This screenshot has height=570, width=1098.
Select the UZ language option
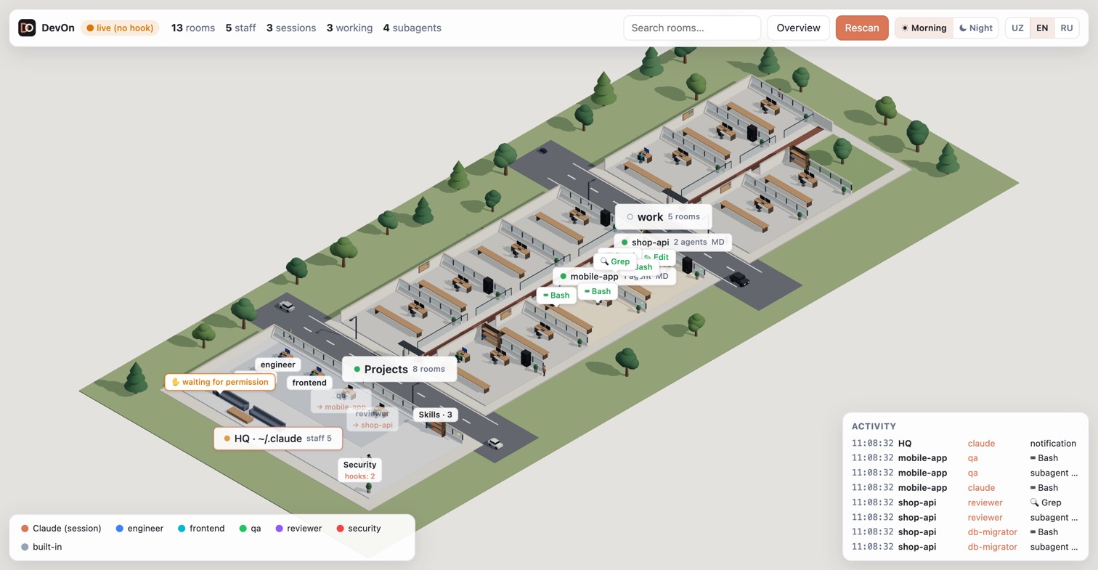(1017, 28)
